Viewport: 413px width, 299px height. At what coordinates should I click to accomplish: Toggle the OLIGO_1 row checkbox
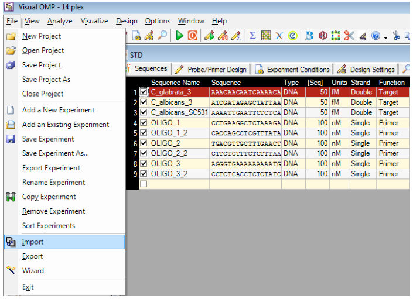point(144,123)
